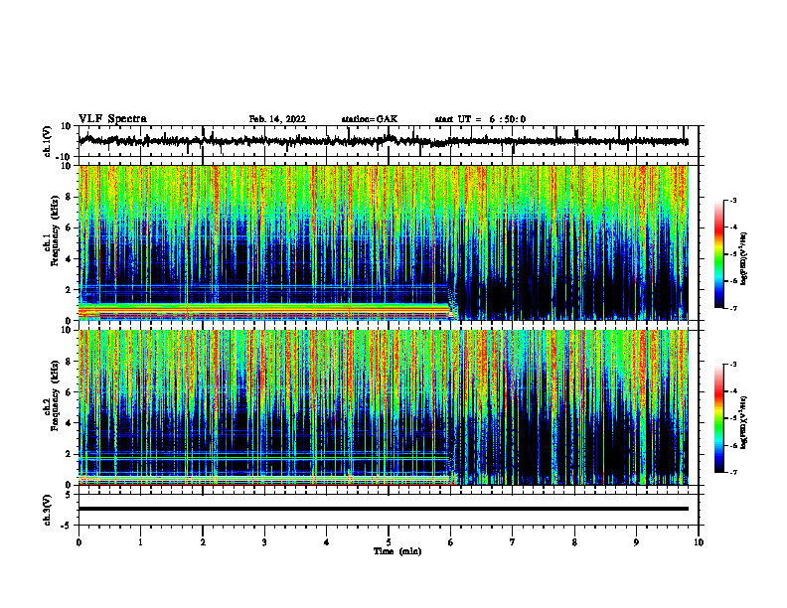Image resolution: width=787 pixels, height=608 pixels.
Task: Click the time axis tick label "5"
Action: pos(389,542)
